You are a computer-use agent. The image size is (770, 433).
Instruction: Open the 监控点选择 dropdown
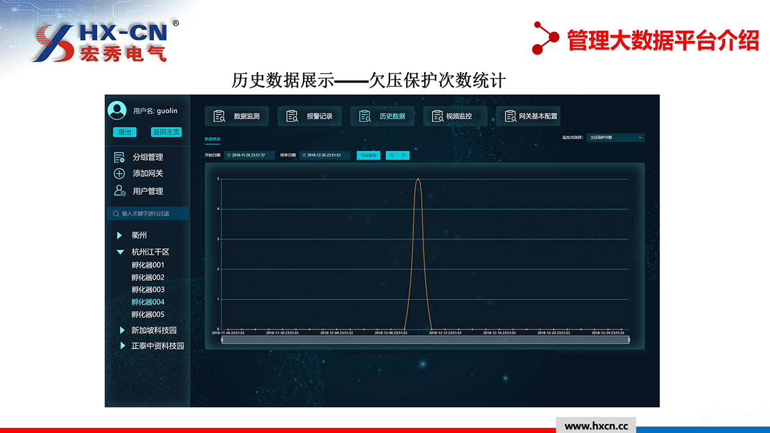615,137
